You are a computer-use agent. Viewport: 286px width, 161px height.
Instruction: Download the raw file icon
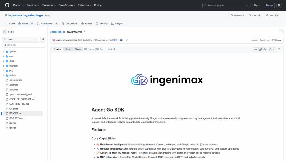pos(264,49)
